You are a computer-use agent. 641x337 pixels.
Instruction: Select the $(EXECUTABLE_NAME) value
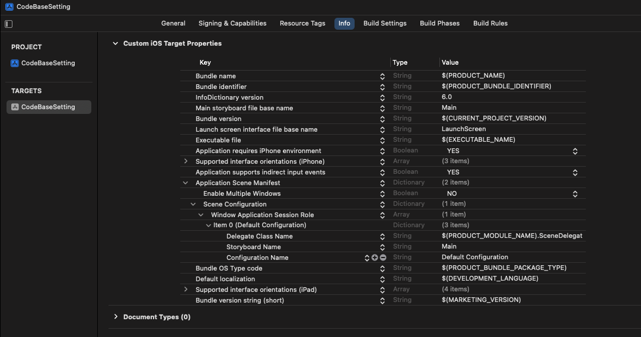tap(479, 139)
